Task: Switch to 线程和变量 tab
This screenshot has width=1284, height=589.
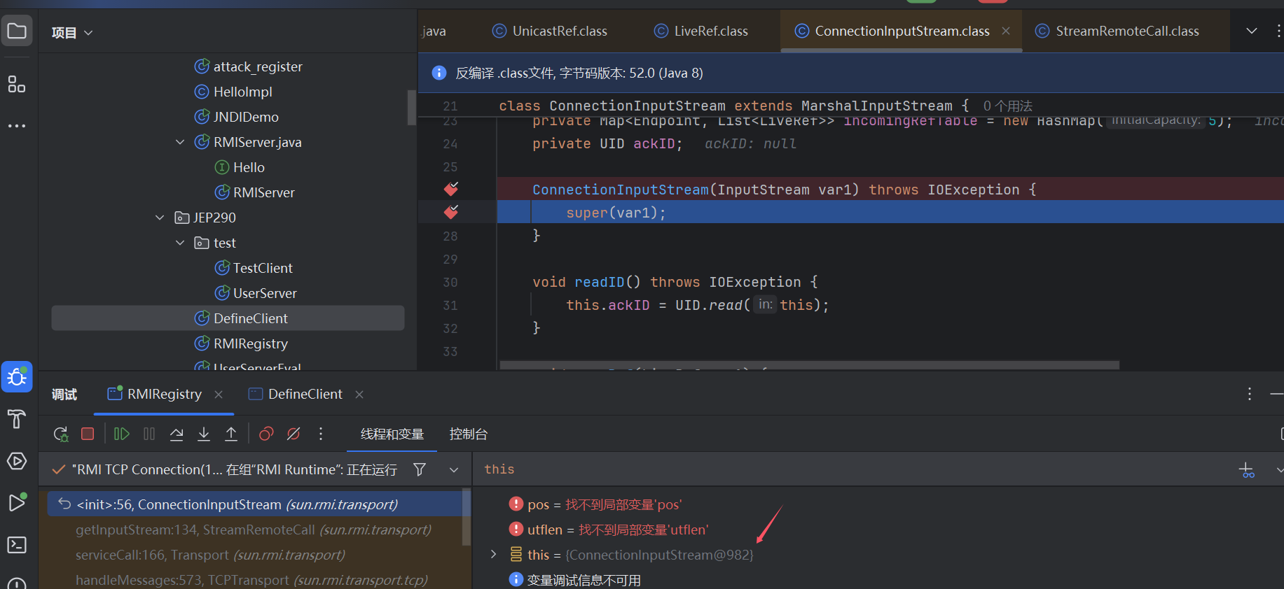Action: (x=392, y=434)
